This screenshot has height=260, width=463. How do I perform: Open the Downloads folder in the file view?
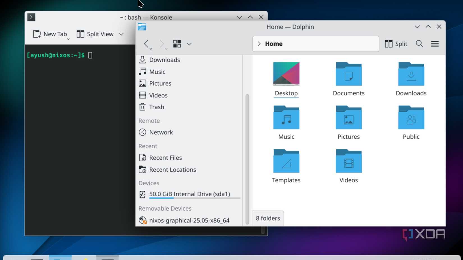click(x=411, y=79)
